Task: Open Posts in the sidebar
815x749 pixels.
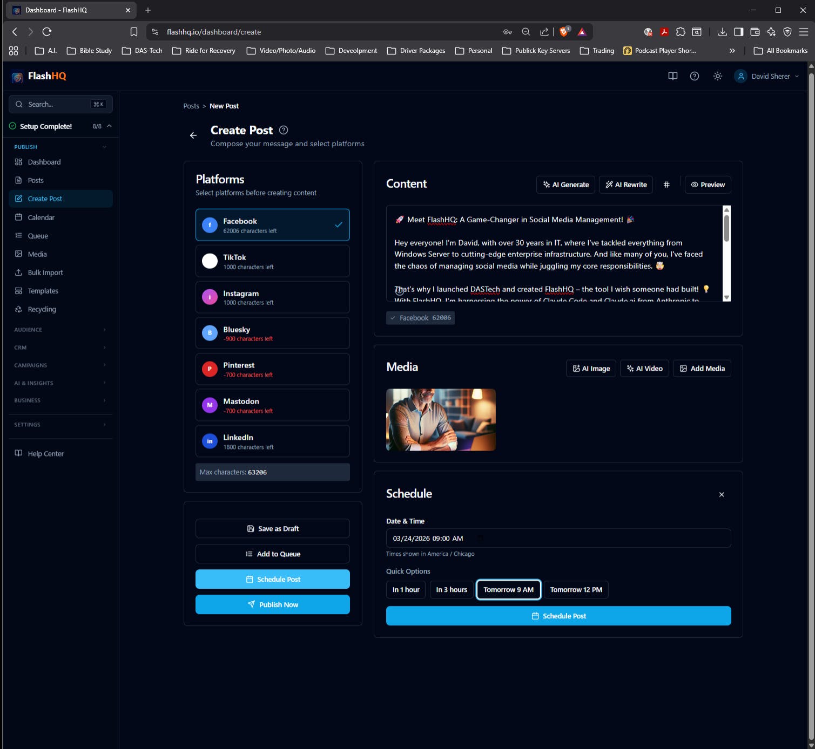Action: (60, 180)
